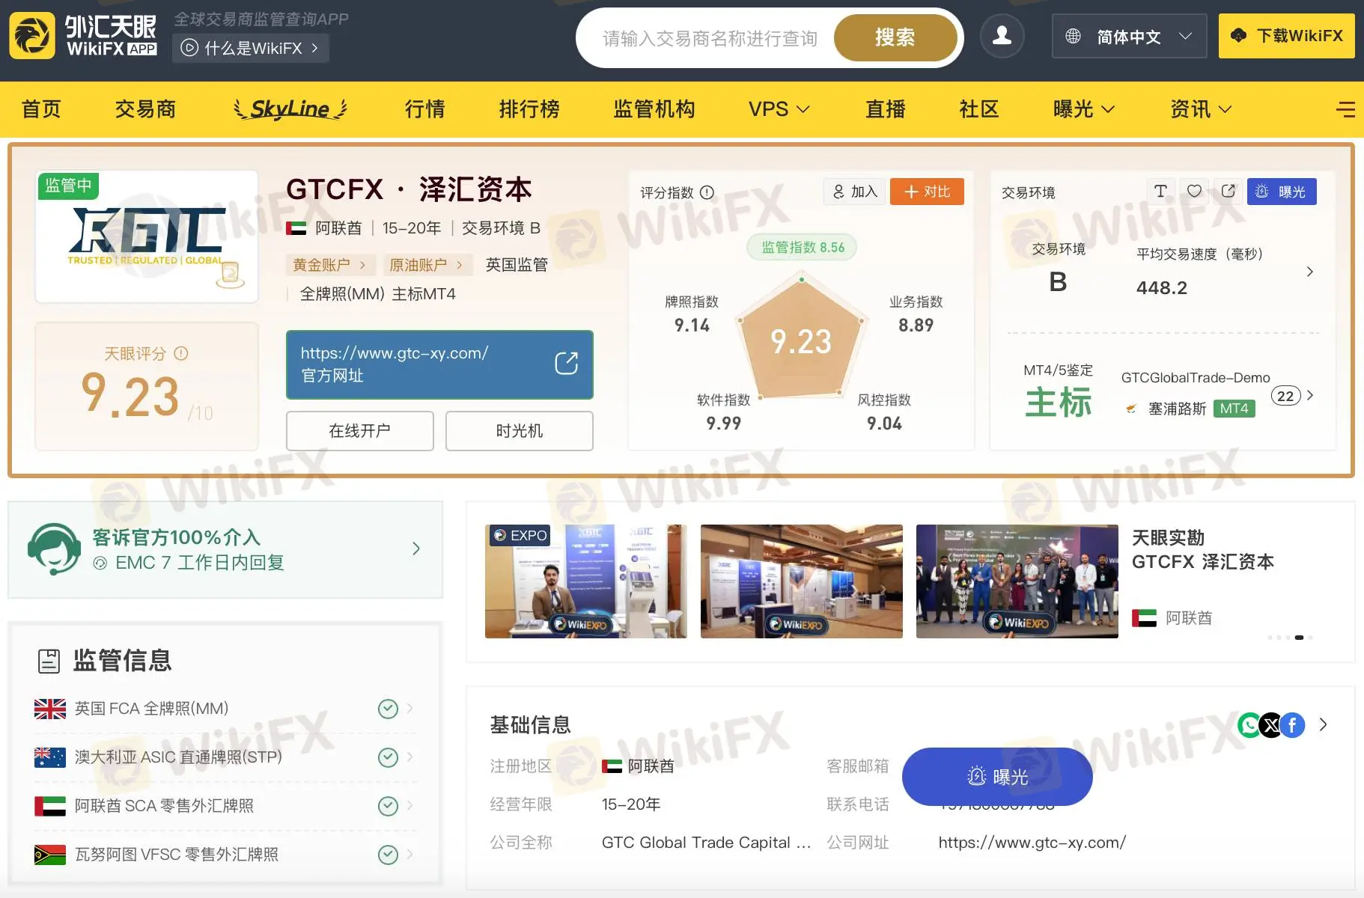Expand arrow next to 平均交易速度 448.2

coord(1309,272)
